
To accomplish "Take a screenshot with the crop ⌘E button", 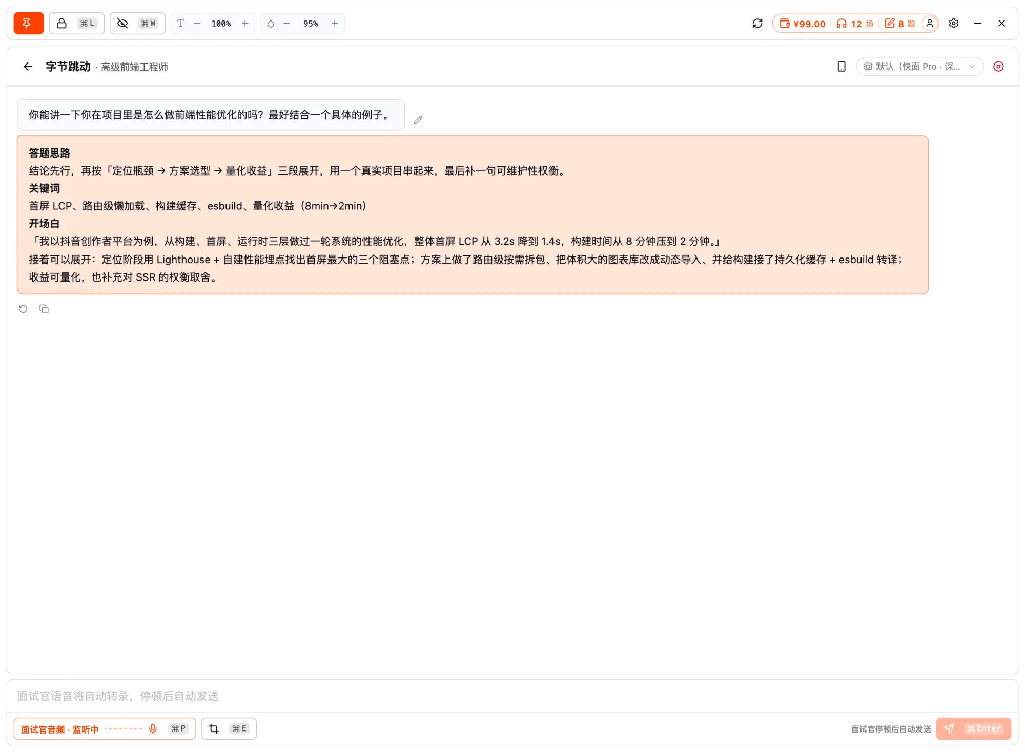I will click(x=229, y=729).
